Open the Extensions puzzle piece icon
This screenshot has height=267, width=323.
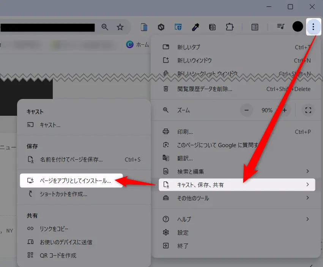coord(230,27)
